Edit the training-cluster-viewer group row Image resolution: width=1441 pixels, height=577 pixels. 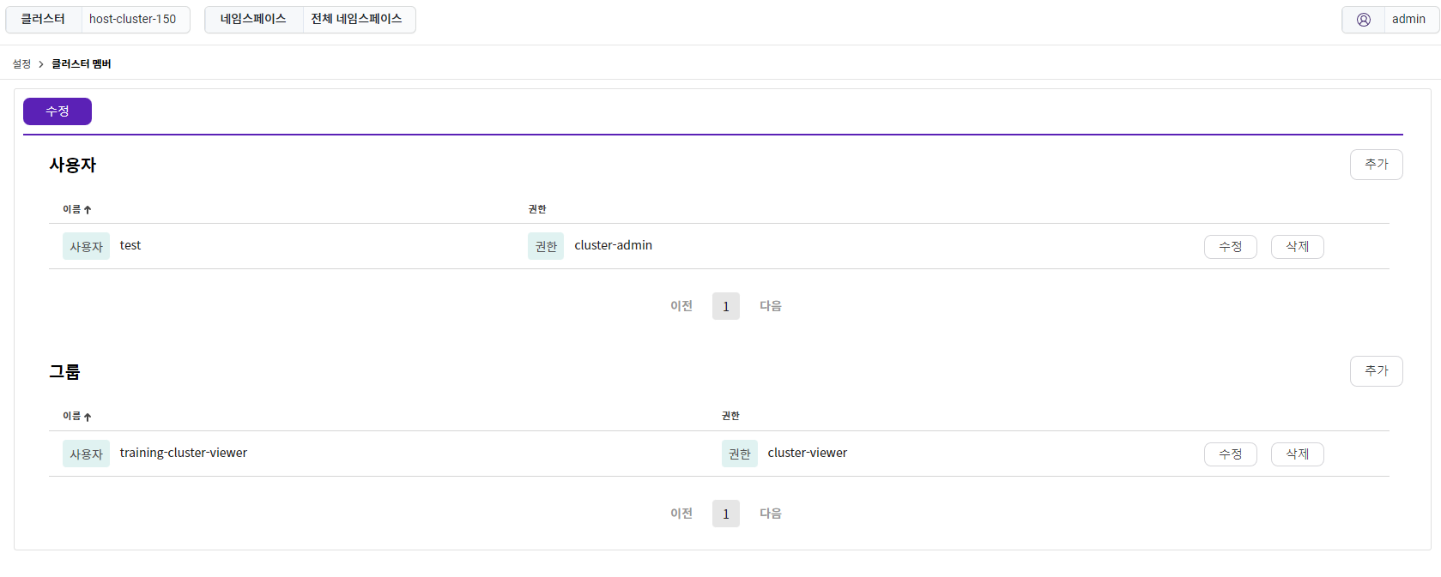click(1230, 454)
